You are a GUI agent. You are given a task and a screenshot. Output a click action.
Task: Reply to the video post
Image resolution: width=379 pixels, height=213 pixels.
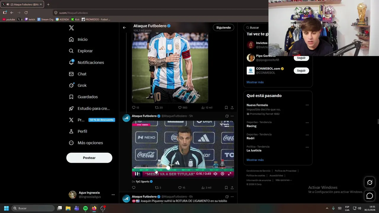(x=134, y=188)
